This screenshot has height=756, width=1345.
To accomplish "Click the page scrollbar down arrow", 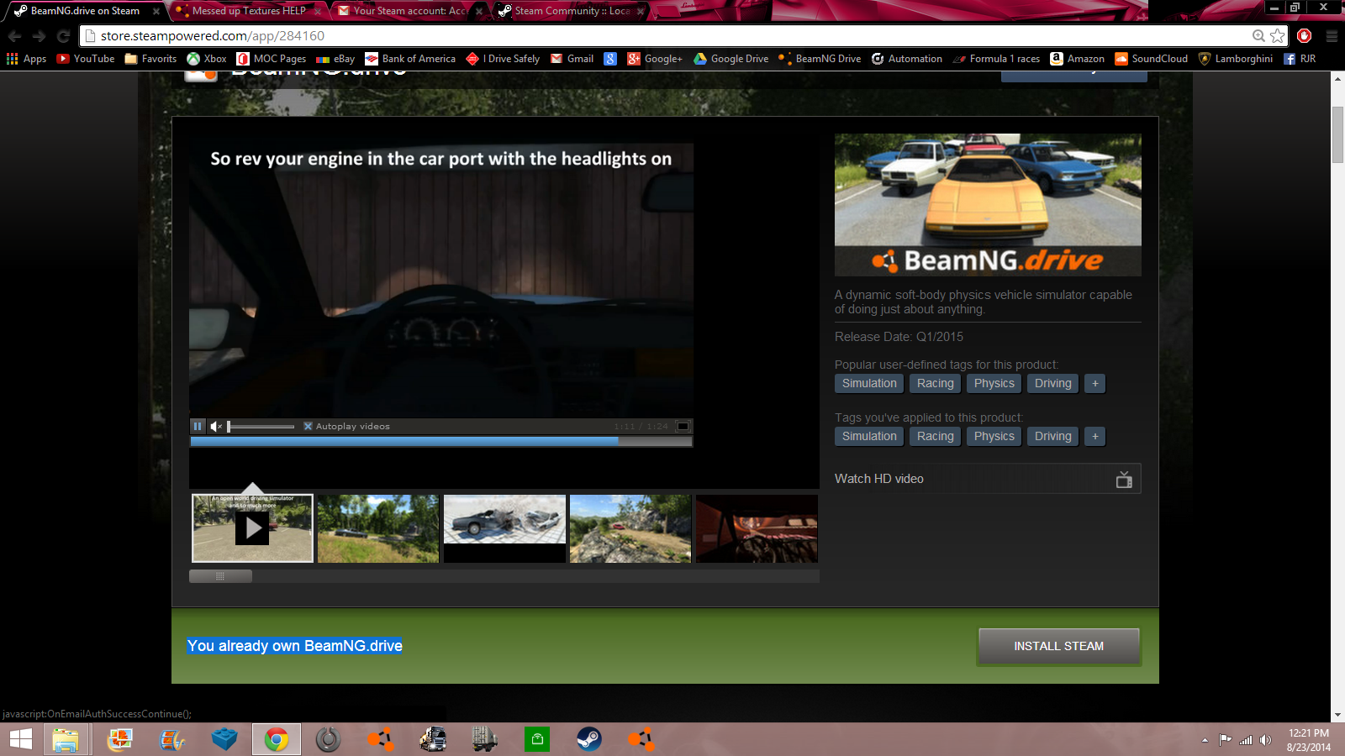I will (1337, 716).
